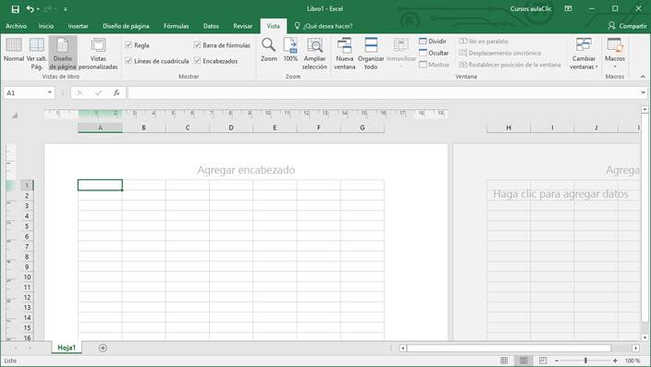
Task: Select Page Break Preview in status bar
Action: click(543, 361)
